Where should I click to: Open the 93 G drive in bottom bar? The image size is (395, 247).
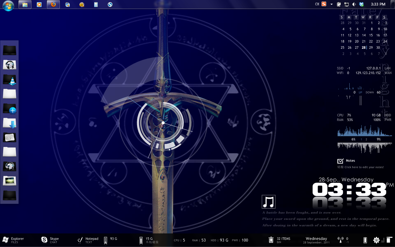(x=110, y=240)
